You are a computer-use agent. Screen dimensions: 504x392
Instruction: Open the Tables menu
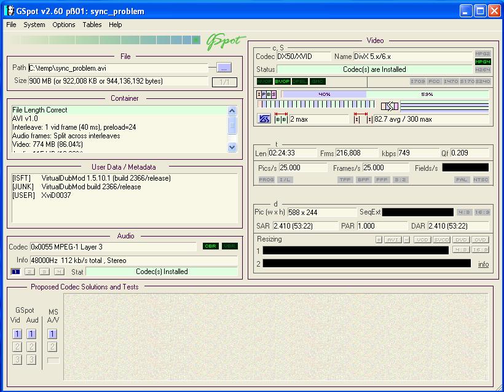[92, 25]
